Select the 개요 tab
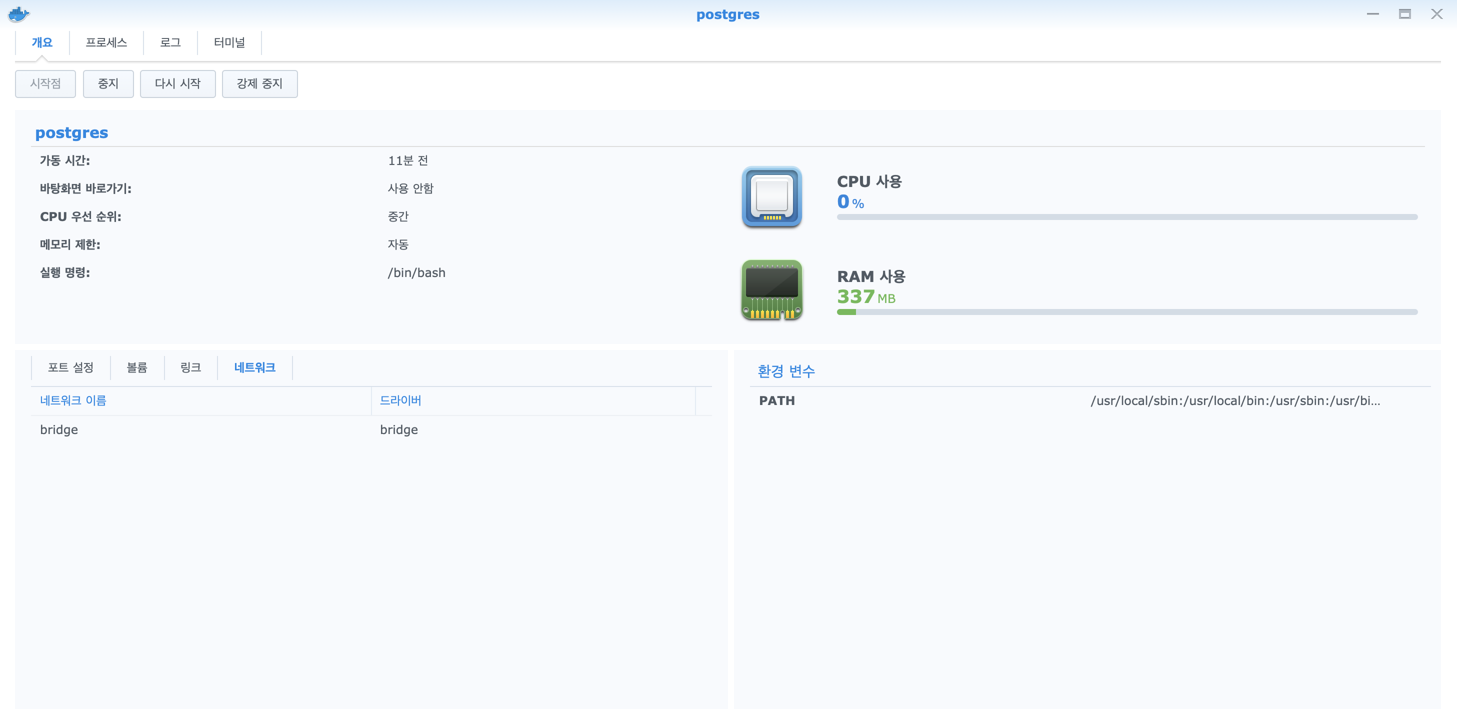Screen dimensions: 1457x723 point(42,42)
